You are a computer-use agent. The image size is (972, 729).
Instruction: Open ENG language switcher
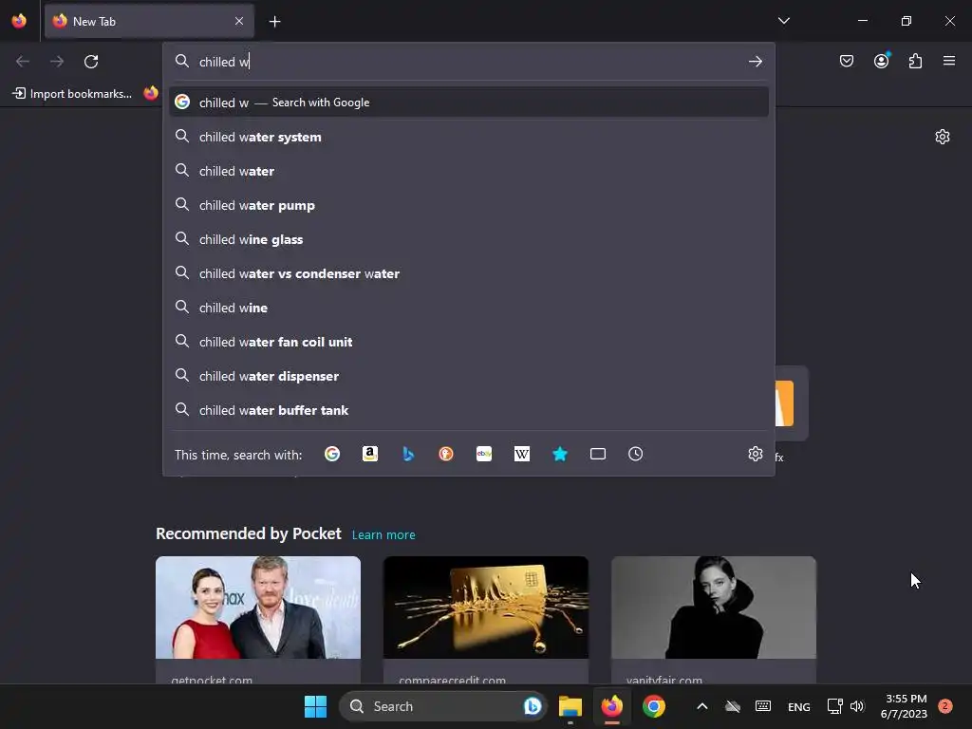[798, 706]
